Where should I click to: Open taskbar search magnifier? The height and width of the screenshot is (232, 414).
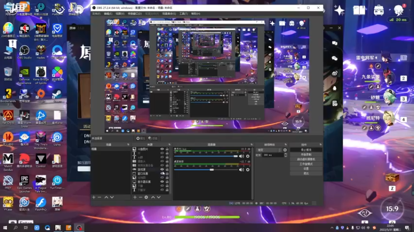tap(16, 228)
